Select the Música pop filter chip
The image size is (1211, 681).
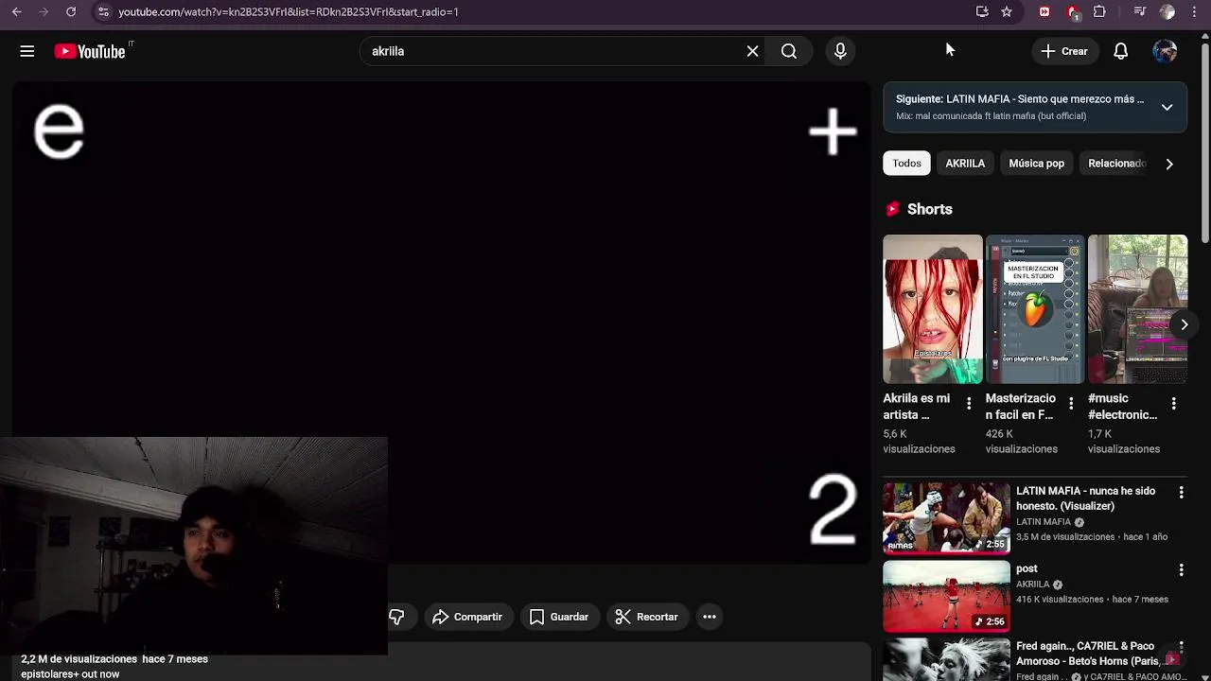pos(1036,163)
